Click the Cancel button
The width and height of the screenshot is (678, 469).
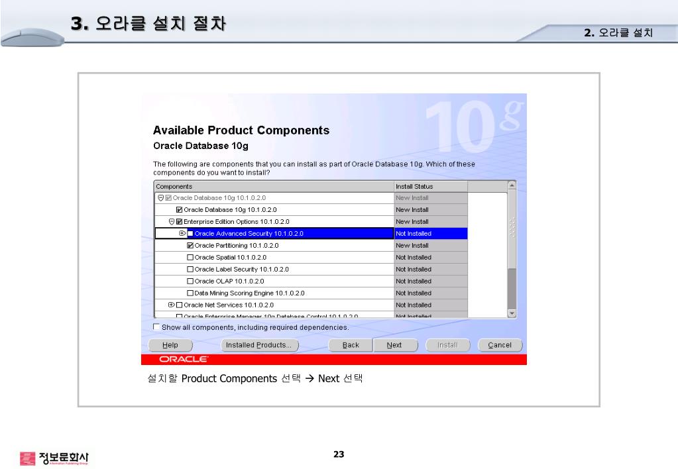500,345
